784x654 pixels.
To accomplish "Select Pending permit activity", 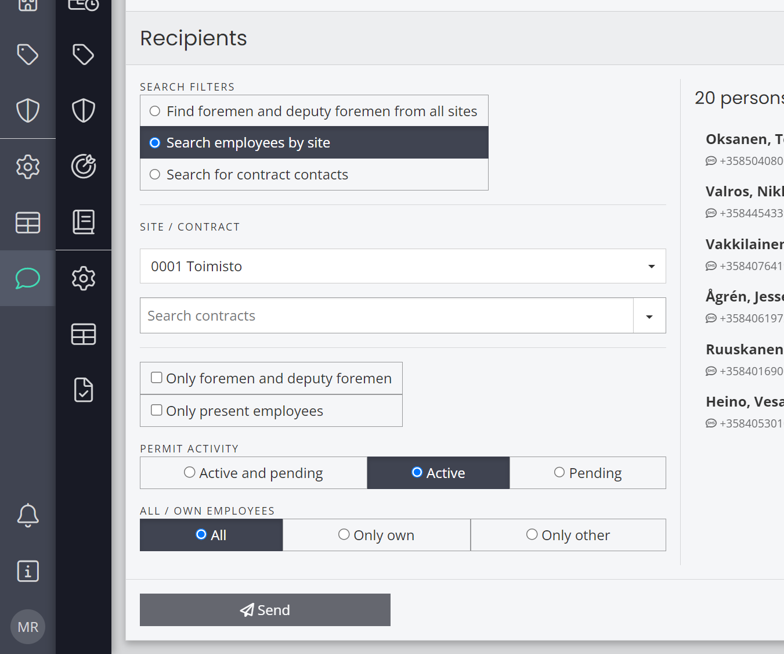I will click(588, 473).
